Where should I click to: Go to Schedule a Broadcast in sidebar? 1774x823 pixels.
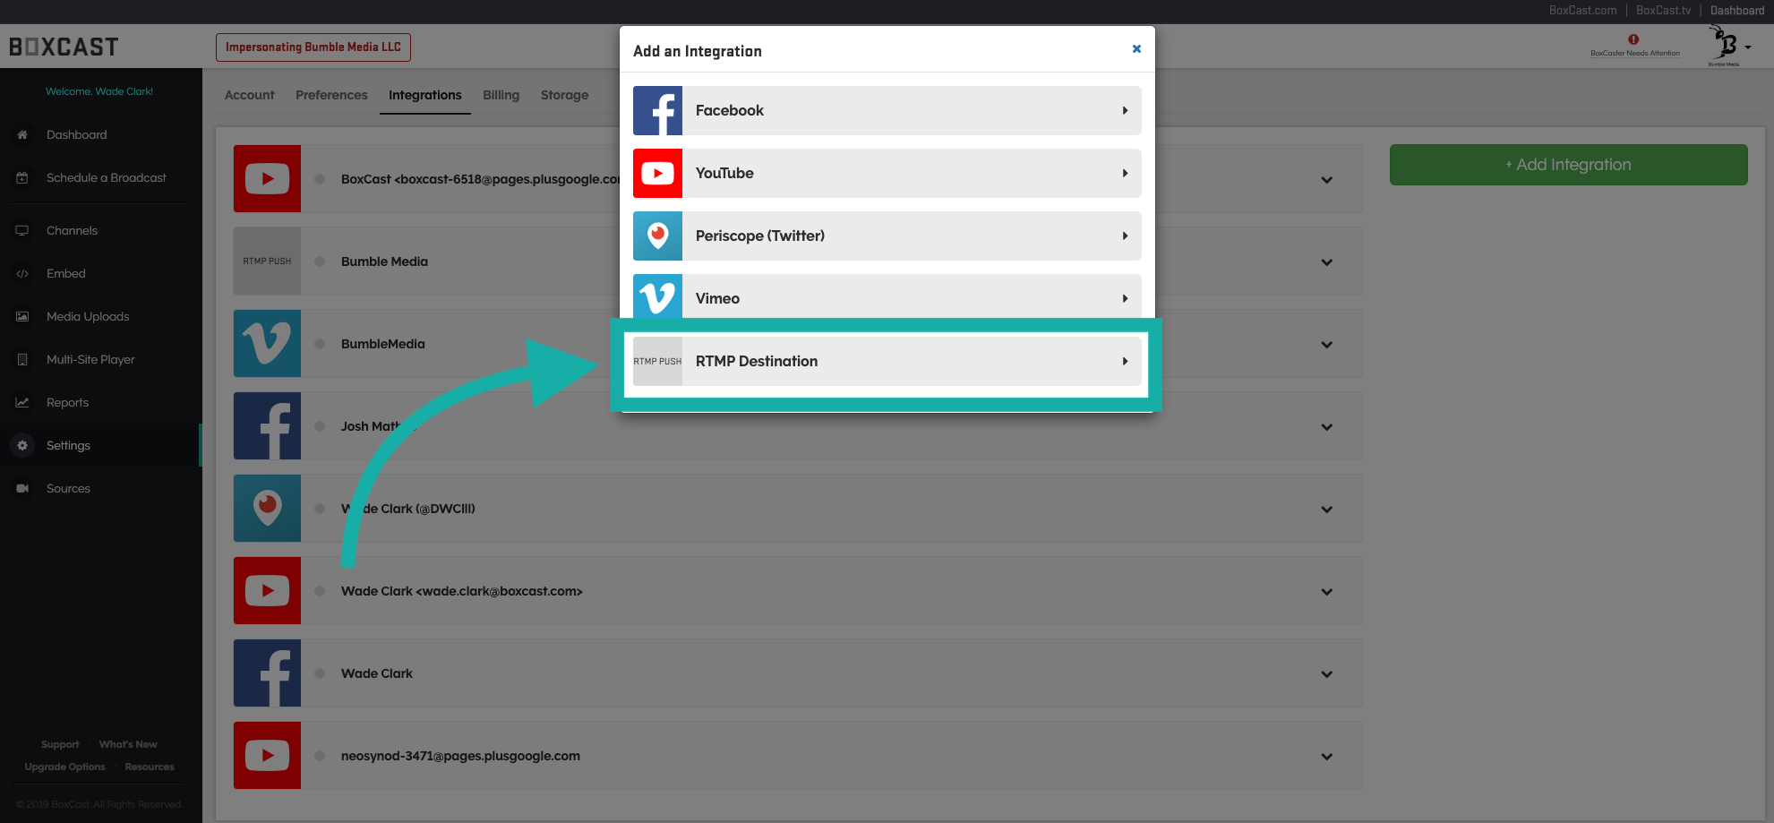click(106, 178)
